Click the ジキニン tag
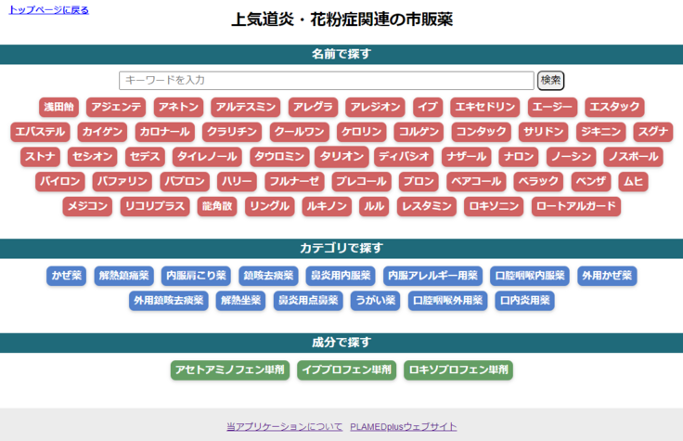Screen dimensions: 683x441 pyautogui.click(x=600, y=132)
